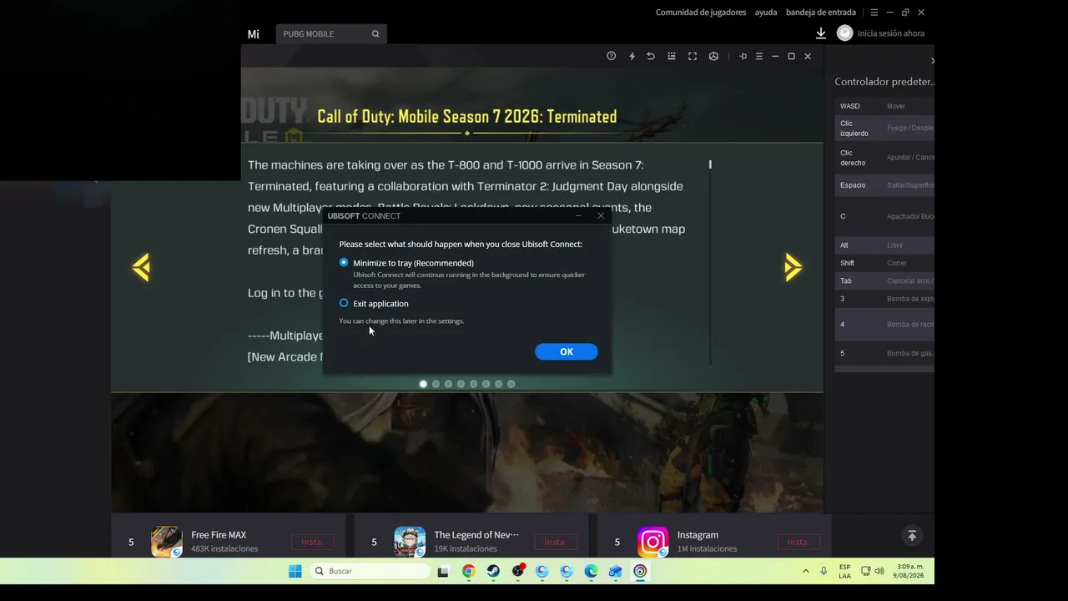
Task: Confirm the Ubisoft Connect dialog with OK
Action: (567, 351)
